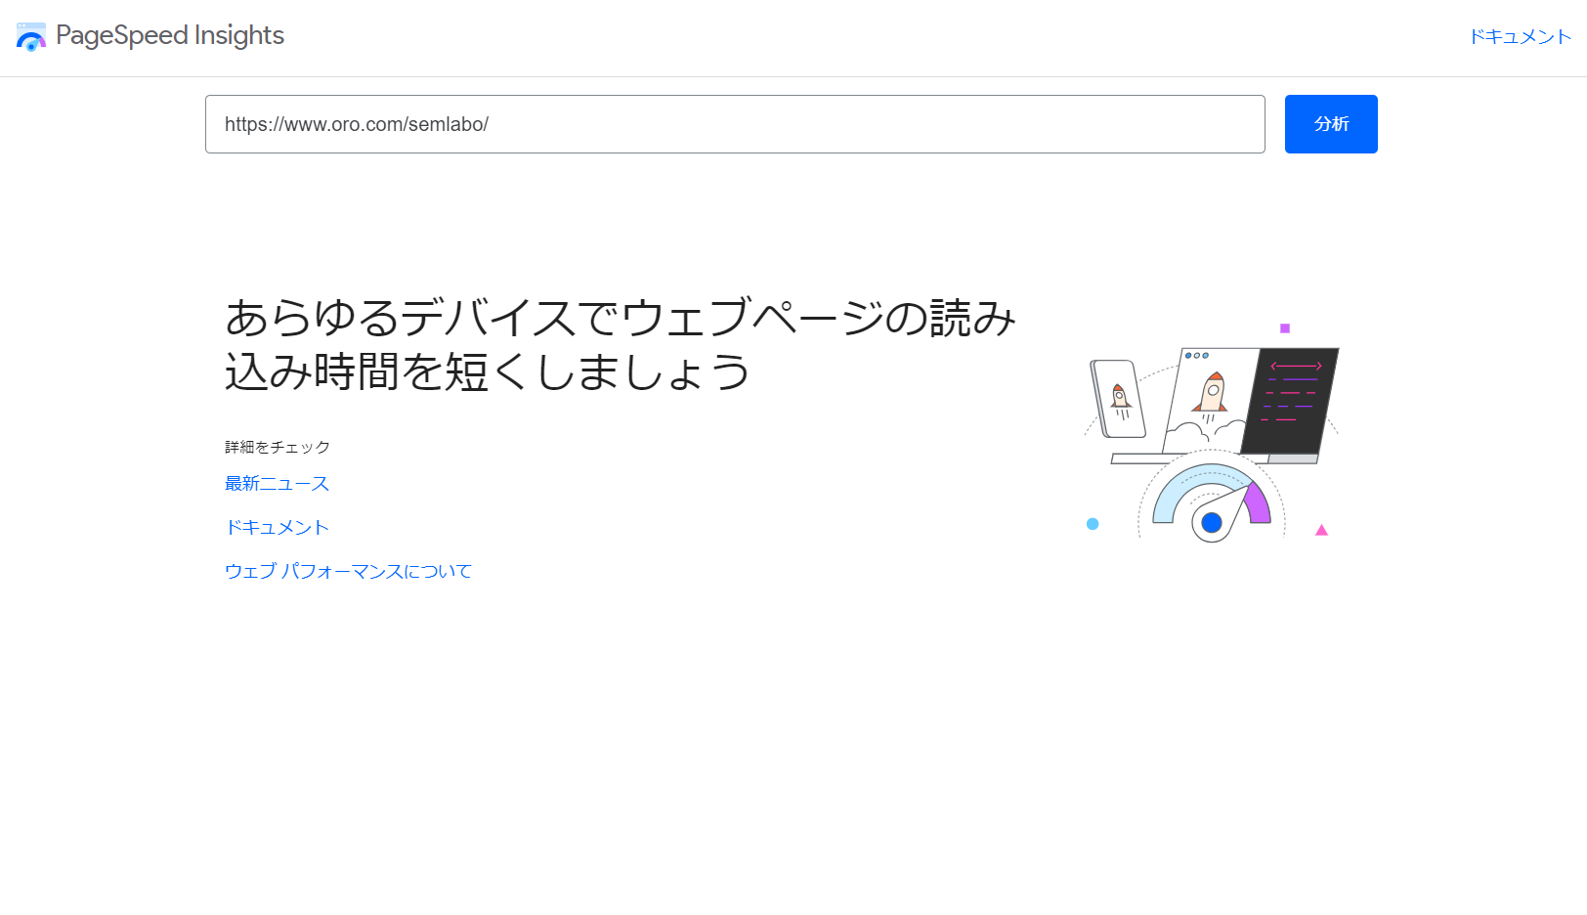Click the dark code-editor panel in the illustration
Screen dimensions: 1587x915
click(1290, 399)
